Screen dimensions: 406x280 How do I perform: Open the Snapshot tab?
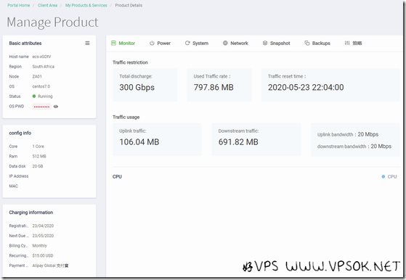pos(276,44)
